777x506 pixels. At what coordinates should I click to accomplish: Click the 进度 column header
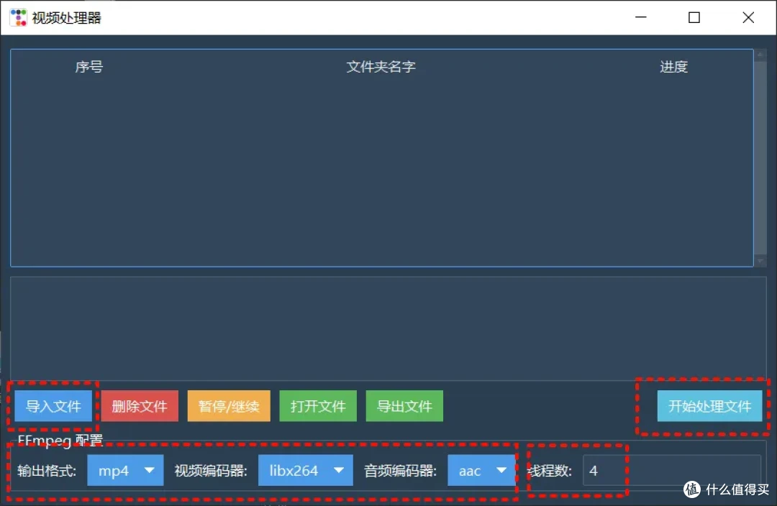674,67
